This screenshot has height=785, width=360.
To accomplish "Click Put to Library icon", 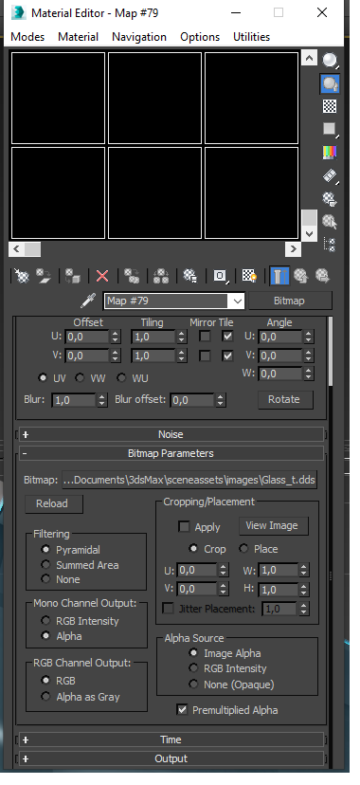I will pyautogui.click(x=190, y=276).
